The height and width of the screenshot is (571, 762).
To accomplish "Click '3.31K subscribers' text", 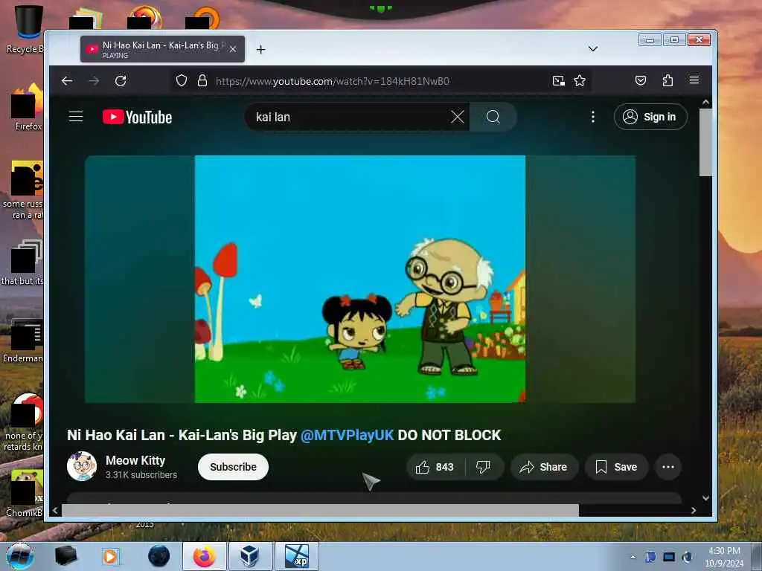I will (141, 475).
